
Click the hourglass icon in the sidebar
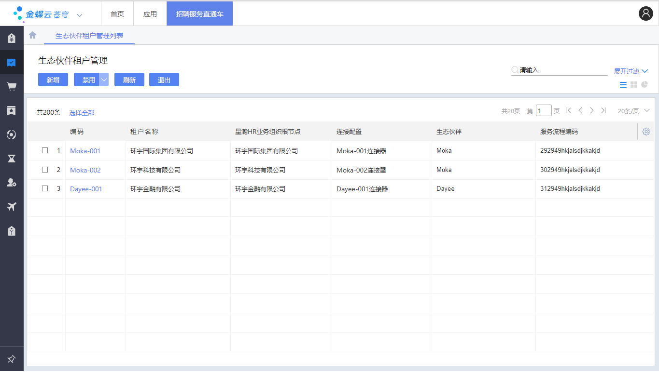[12, 159]
